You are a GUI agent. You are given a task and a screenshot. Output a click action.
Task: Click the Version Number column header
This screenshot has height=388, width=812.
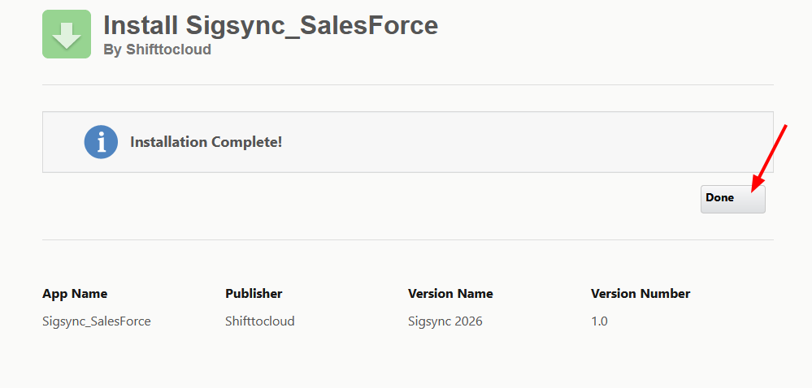(x=640, y=294)
